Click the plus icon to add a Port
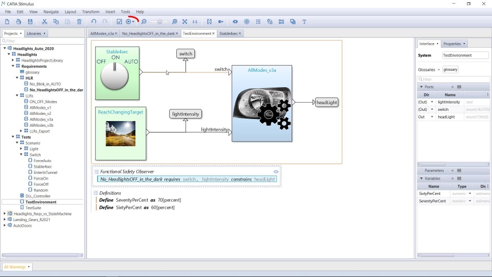Viewport: 492px width, 277px height. click(x=453, y=87)
